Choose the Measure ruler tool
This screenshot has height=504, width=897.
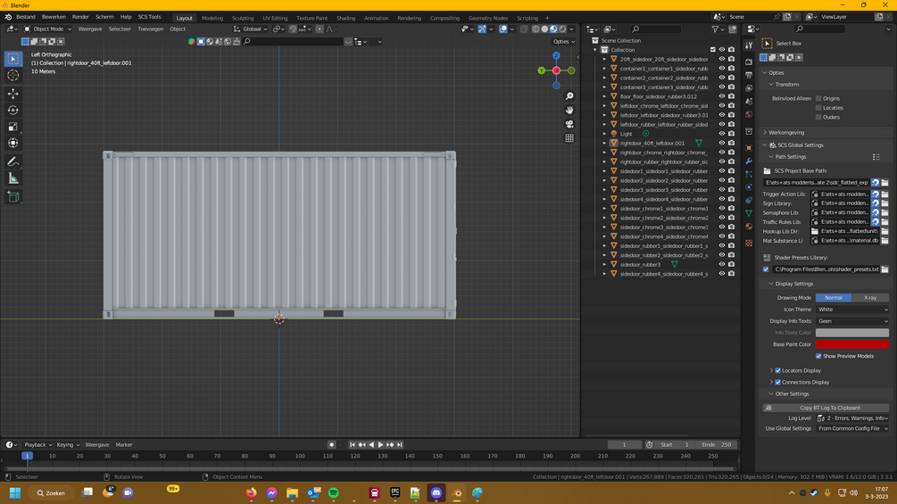13,178
